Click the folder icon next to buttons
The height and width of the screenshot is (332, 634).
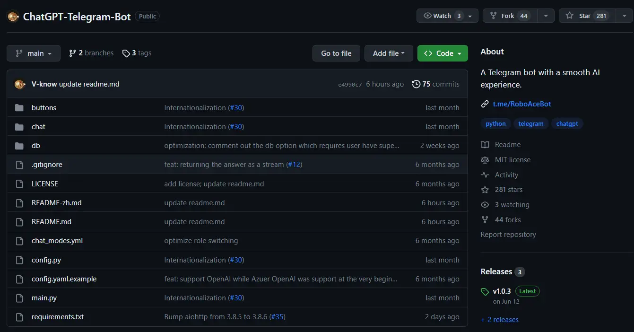click(19, 108)
